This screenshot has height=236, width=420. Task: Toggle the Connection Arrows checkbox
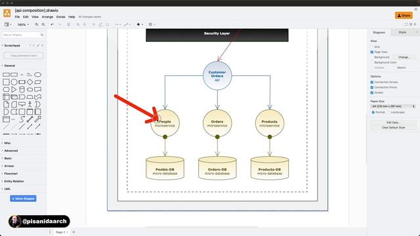pyautogui.click(x=372, y=82)
